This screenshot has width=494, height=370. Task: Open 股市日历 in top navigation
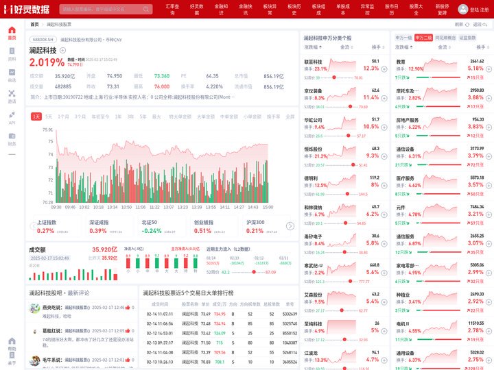[392, 10]
